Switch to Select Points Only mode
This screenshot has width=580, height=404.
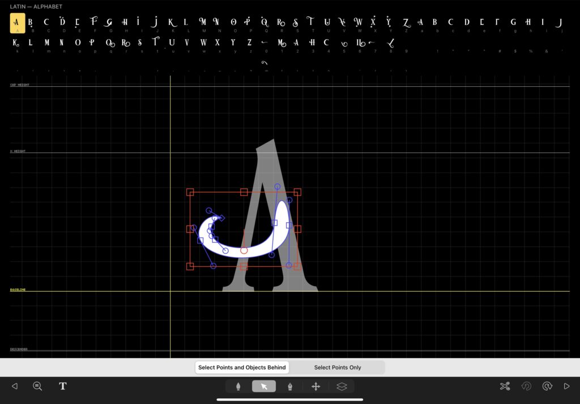pos(338,368)
